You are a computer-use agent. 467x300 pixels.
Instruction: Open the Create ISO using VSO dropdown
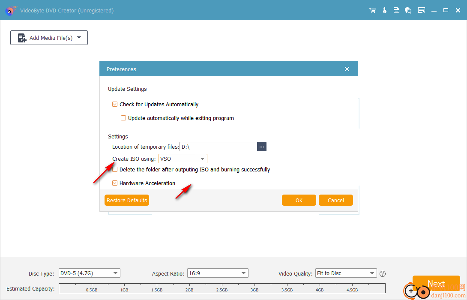(183, 159)
